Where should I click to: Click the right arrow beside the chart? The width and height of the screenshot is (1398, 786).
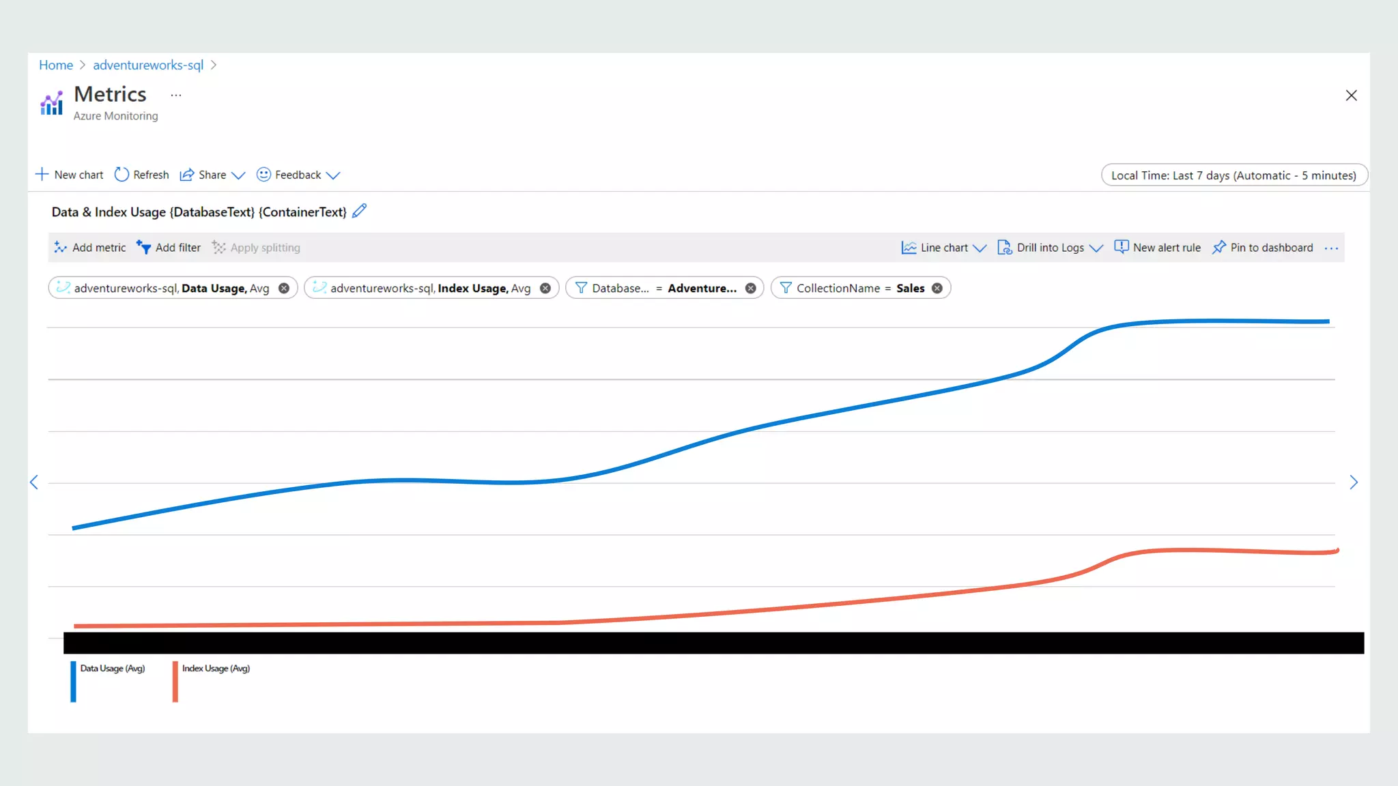(1354, 482)
